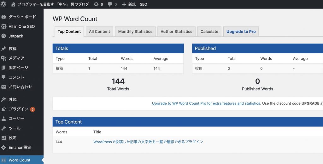This screenshot has height=164, width=323.
Task: Open the site home icon
Action: pyautogui.click(x=13, y=4)
